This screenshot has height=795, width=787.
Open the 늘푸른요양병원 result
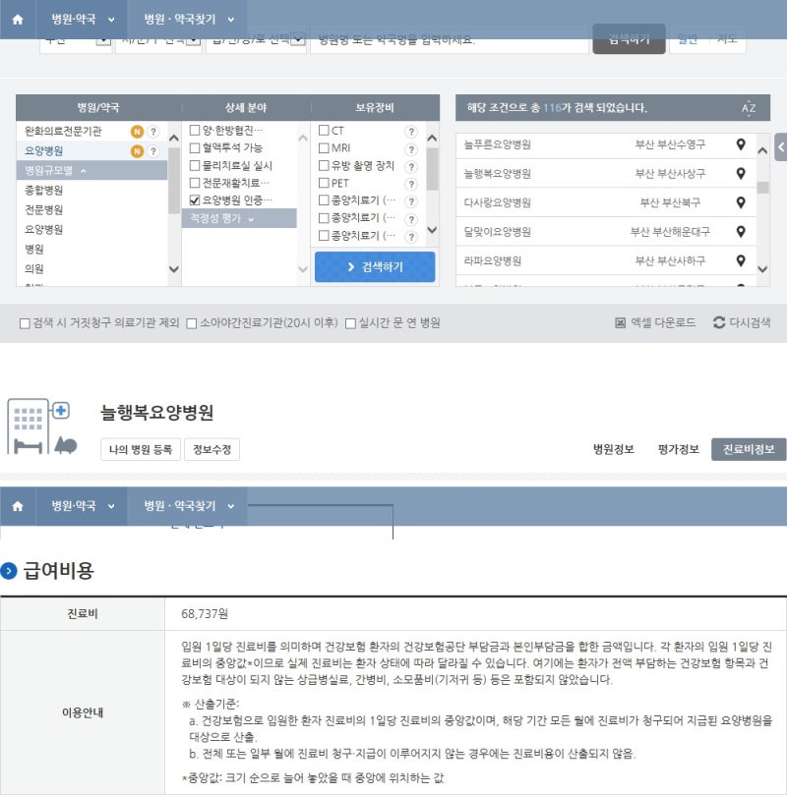click(497, 144)
